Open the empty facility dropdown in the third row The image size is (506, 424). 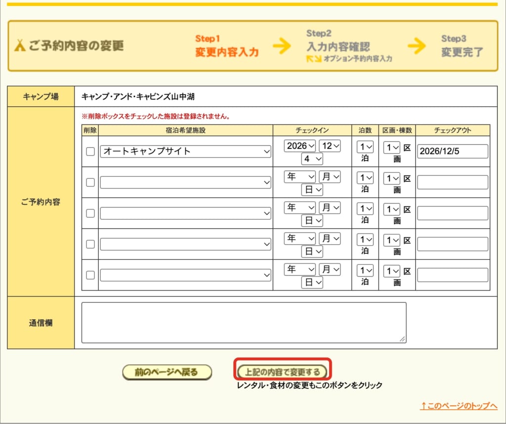(186, 213)
